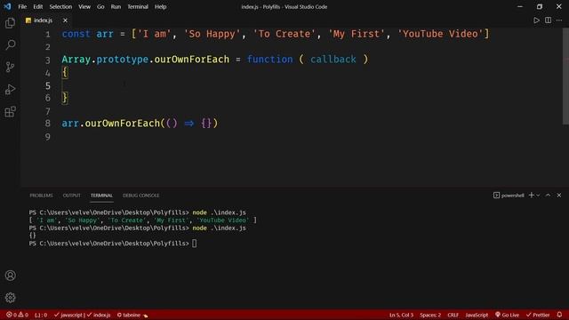Open the Manage gear icon
569x320 pixels.
click(10, 298)
